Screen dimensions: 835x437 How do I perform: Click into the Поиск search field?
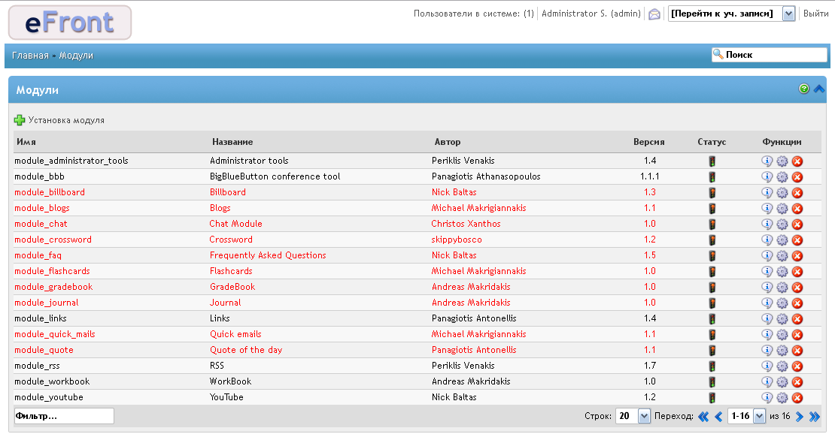770,55
